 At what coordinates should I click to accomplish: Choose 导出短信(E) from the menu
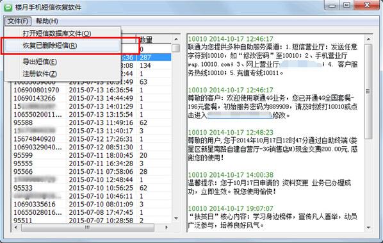tap(40, 62)
